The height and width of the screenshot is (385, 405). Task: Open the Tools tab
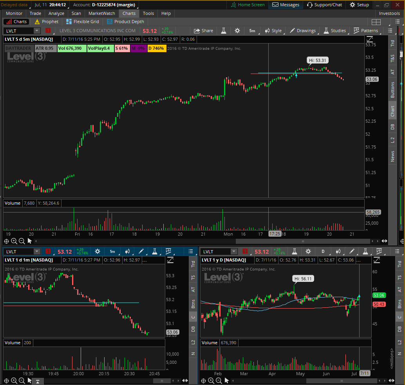tap(148, 13)
